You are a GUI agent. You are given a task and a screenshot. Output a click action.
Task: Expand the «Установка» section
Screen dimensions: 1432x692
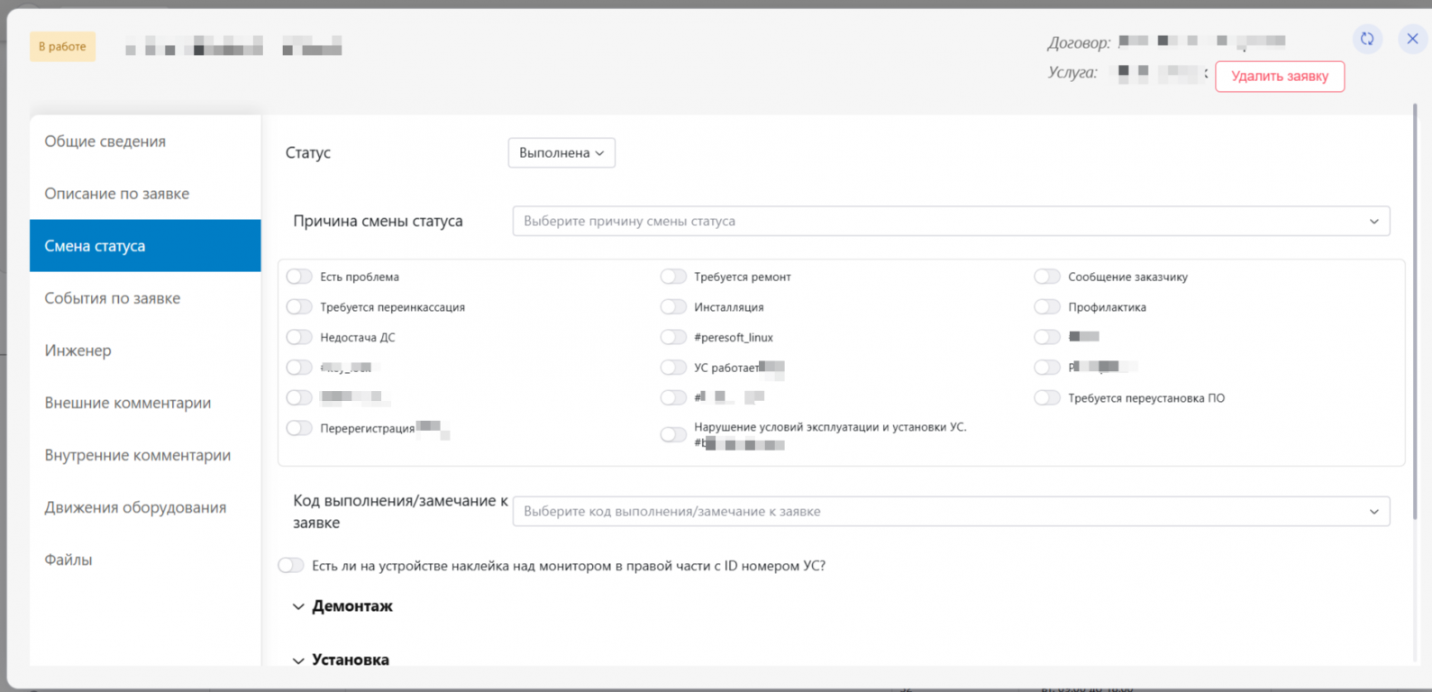coord(341,660)
